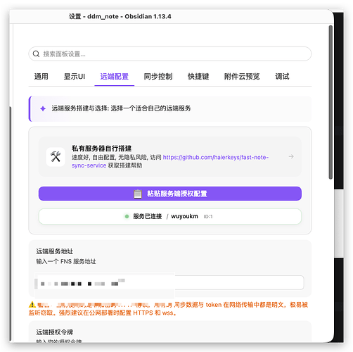
Task: Switch to the 调试 tab
Action: tap(282, 77)
